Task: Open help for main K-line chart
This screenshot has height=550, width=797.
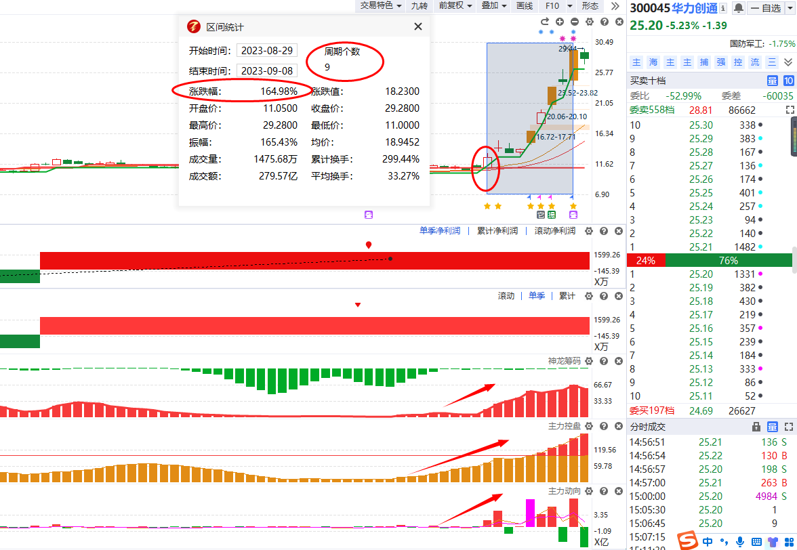Action: 605,21
